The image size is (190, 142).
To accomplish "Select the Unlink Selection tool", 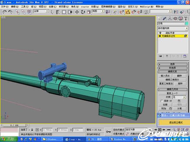I will point(23,12).
